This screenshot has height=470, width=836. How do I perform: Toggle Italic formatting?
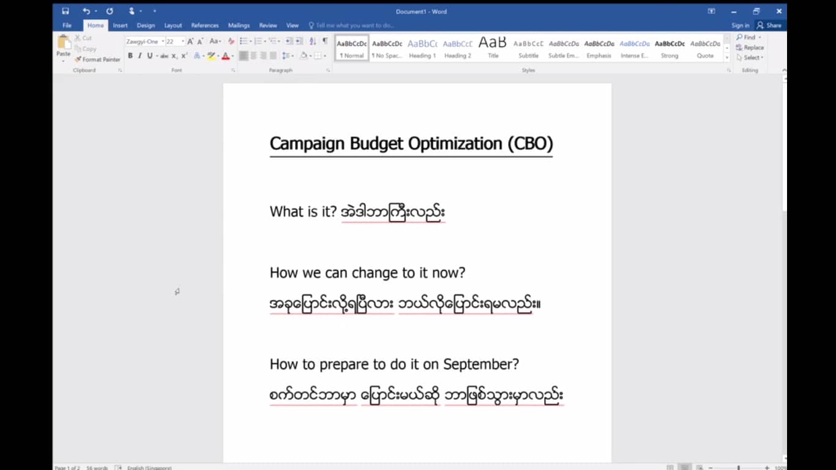(x=140, y=56)
